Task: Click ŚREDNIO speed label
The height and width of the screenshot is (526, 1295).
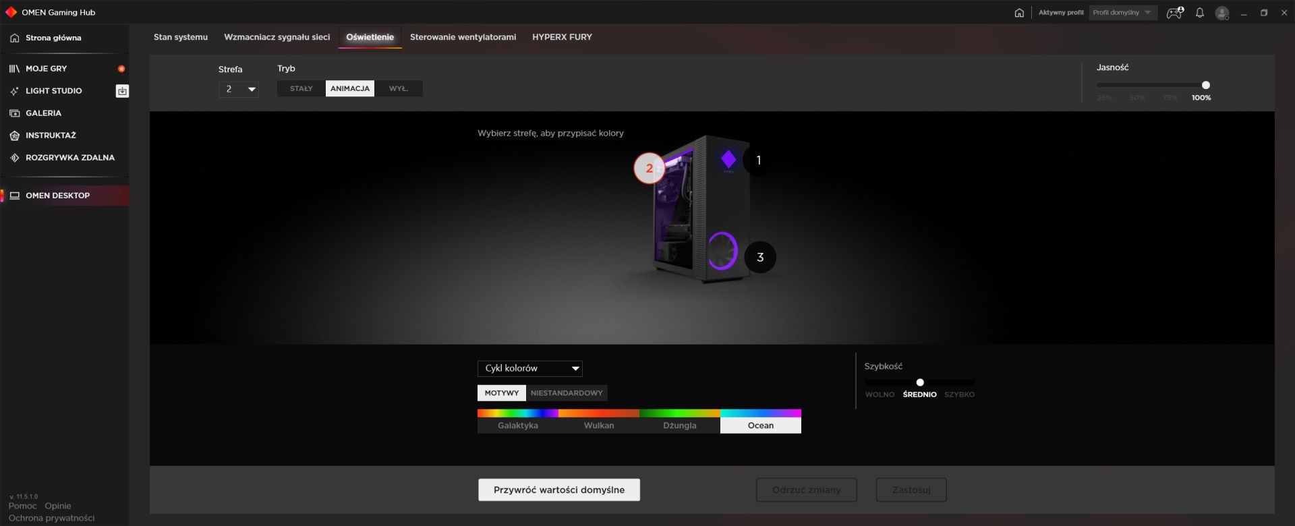Action: [x=920, y=394]
